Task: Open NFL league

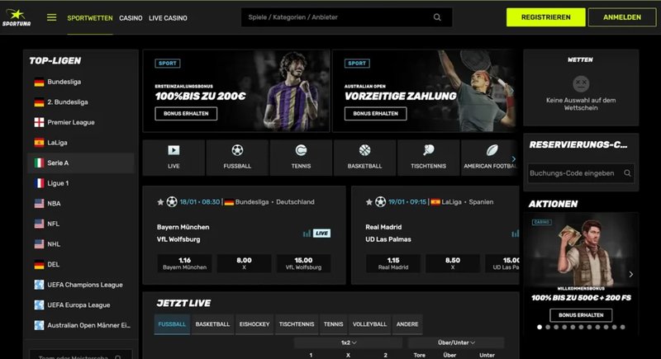Action: pyautogui.click(x=81, y=224)
